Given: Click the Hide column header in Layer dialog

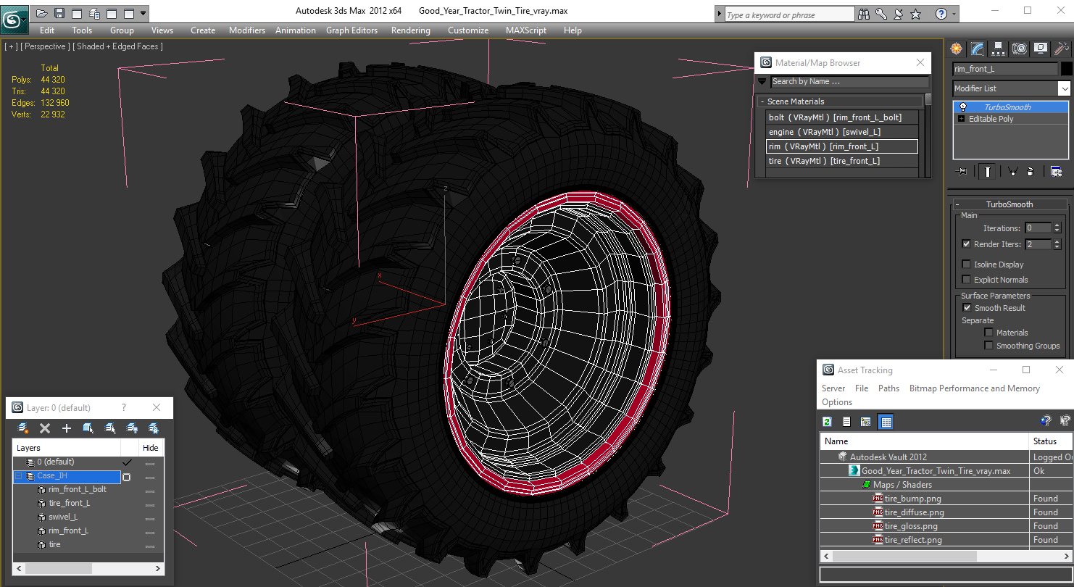Looking at the screenshot, I should pos(151,448).
